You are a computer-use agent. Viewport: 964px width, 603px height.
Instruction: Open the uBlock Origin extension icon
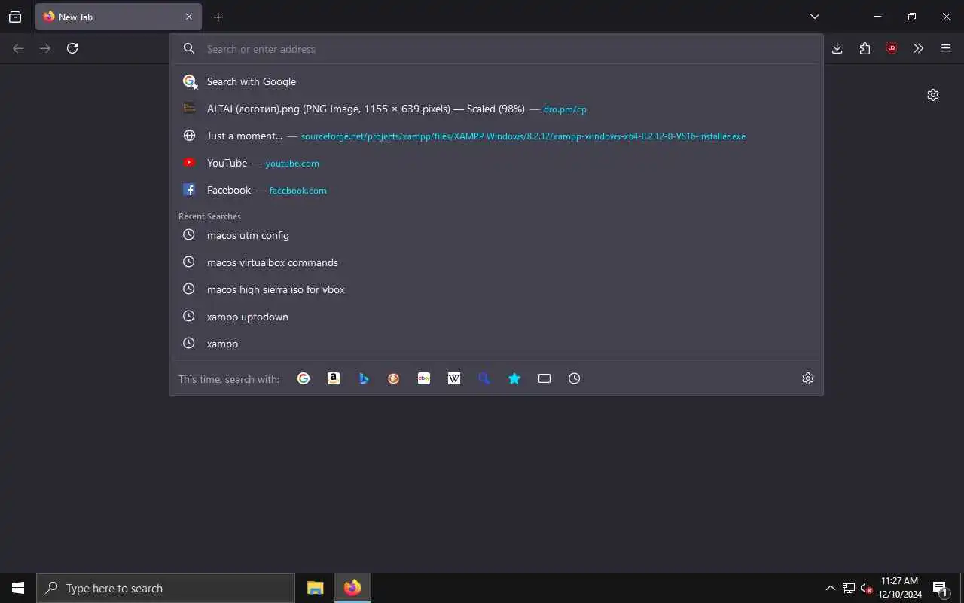892,48
